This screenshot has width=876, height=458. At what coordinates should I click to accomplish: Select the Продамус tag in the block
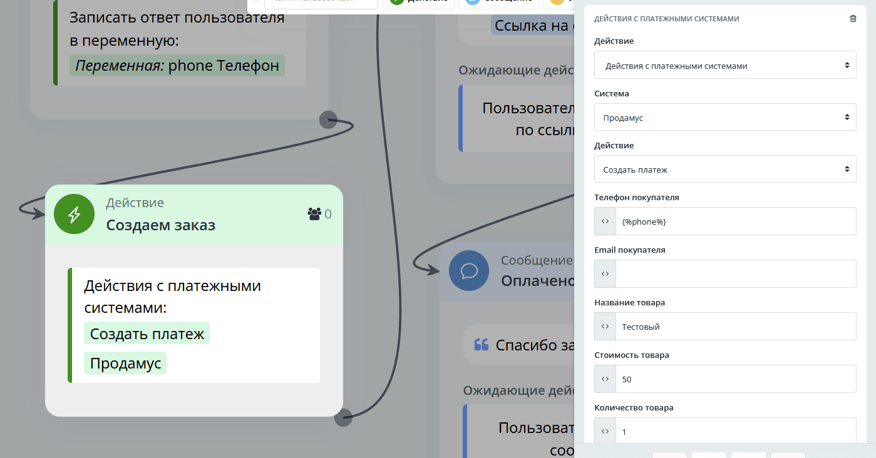point(125,363)
